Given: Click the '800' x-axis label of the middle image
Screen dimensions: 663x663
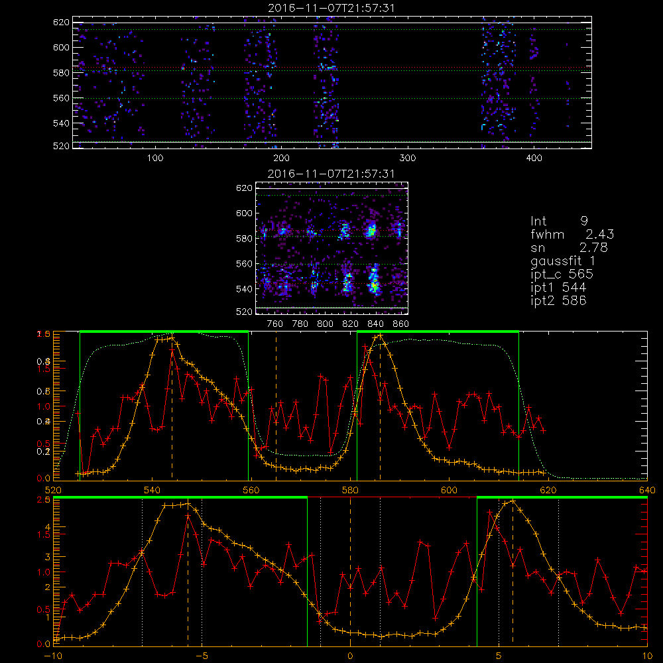Looking at the screenshot, I should pyautogui.click(x=325, y=324).
